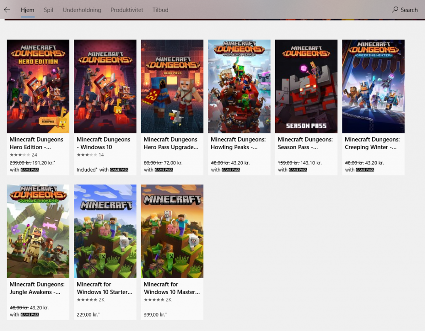
Task: Click the Hero Pass Upgrade title
Action: click(x=171, y=143)
